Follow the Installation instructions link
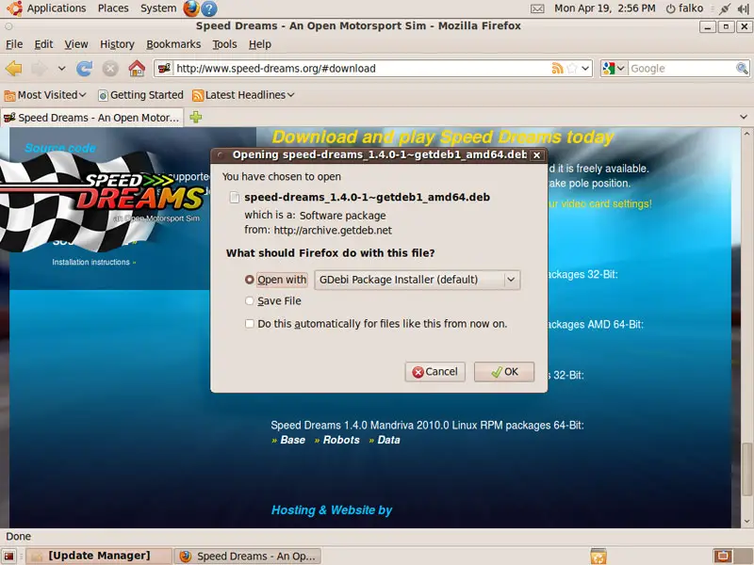 click(90, 263)
